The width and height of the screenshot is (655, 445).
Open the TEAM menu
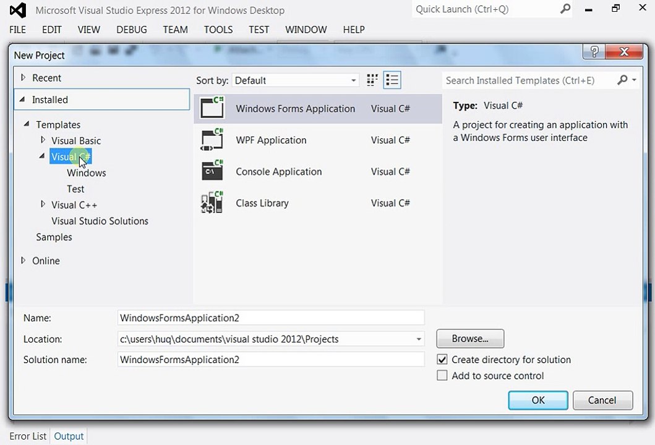pyautogui.click(x=176, y=30)
